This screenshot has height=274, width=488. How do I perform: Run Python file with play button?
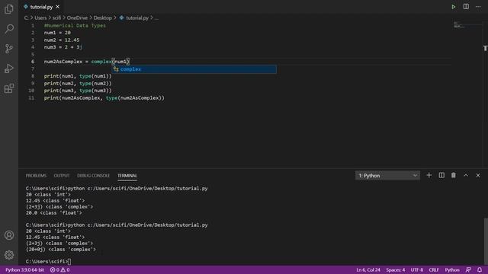point(454,7)
